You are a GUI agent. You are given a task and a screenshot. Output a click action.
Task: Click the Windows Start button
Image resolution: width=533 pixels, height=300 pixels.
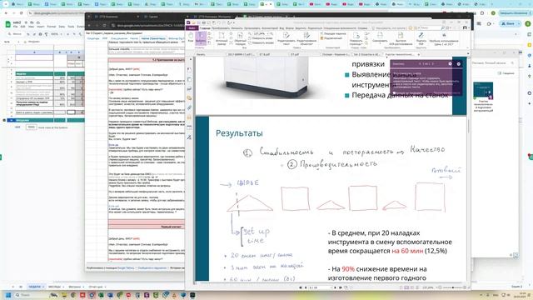coord(8,295)
